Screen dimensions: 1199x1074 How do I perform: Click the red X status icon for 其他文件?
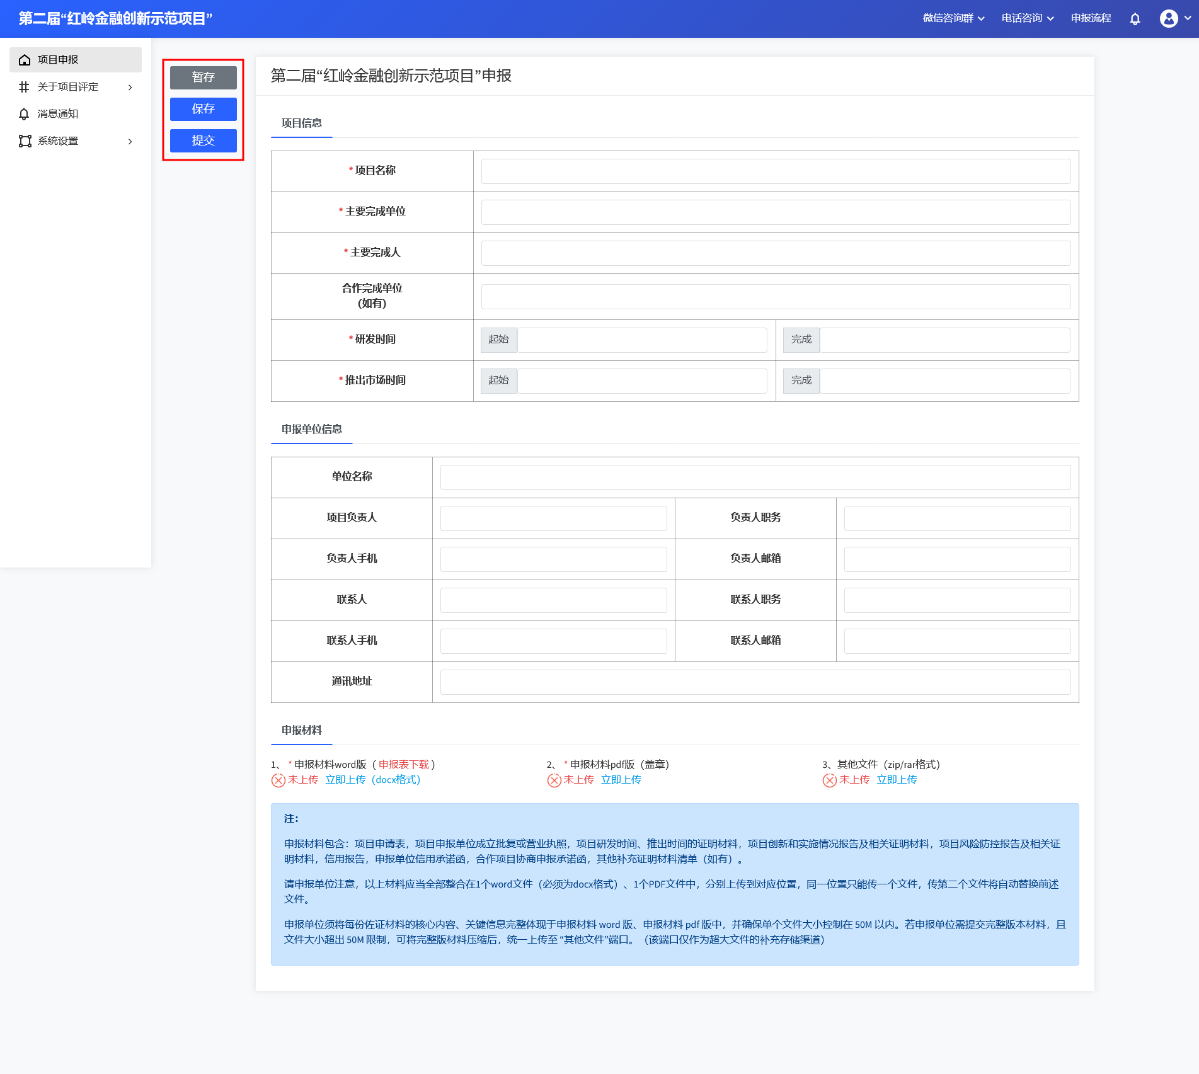(829, 780)
